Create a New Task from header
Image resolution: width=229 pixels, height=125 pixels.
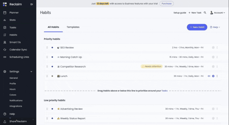[195, 13]
